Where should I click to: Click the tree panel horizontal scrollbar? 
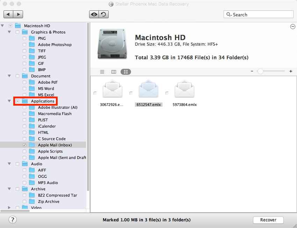pyautogui.click(x=15, y=211)
